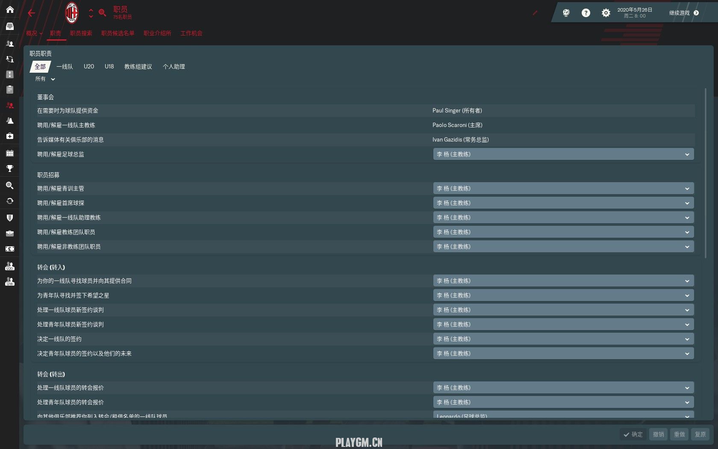Open dropdown for 处理一线队球员的转会报价
This screenshot has height=449, width=718.
(x=563, y=388)
